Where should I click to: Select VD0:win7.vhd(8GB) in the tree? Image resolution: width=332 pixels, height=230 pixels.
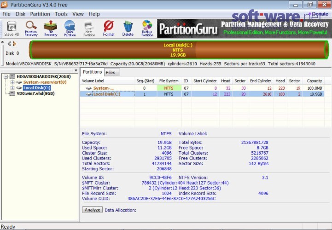[x=35, y=93]
